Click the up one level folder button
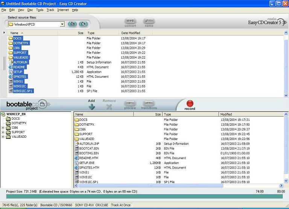This screenshot has height=209, width=289. coord(72,24)
